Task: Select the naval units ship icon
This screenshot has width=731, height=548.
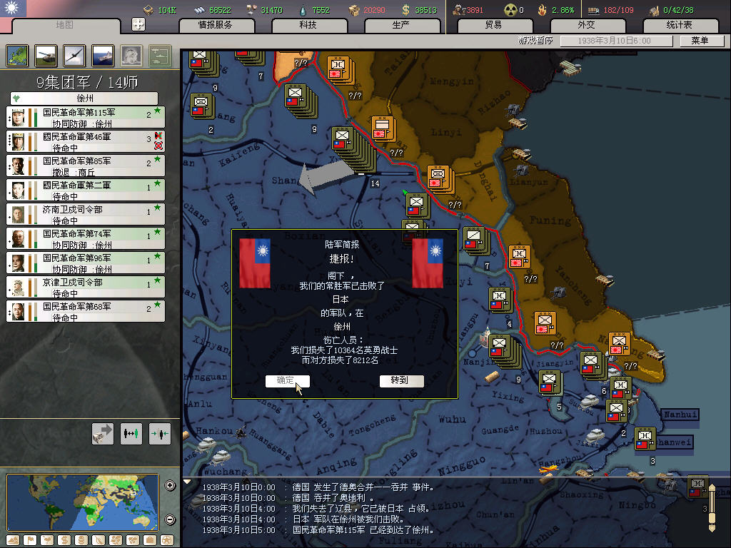Action: click(x=103, y=56)
